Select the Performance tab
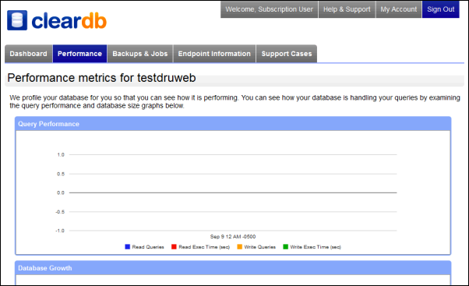 pyautogui.click(x=80, y=54)
